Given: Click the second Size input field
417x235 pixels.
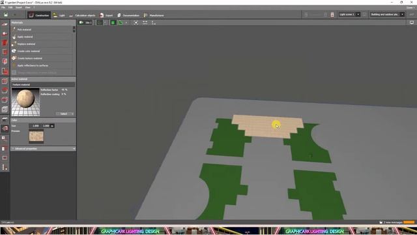Looking at the screenshot, I should [46, 126].
